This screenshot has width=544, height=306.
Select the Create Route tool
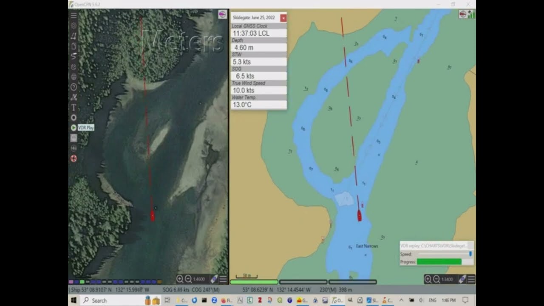74,36
